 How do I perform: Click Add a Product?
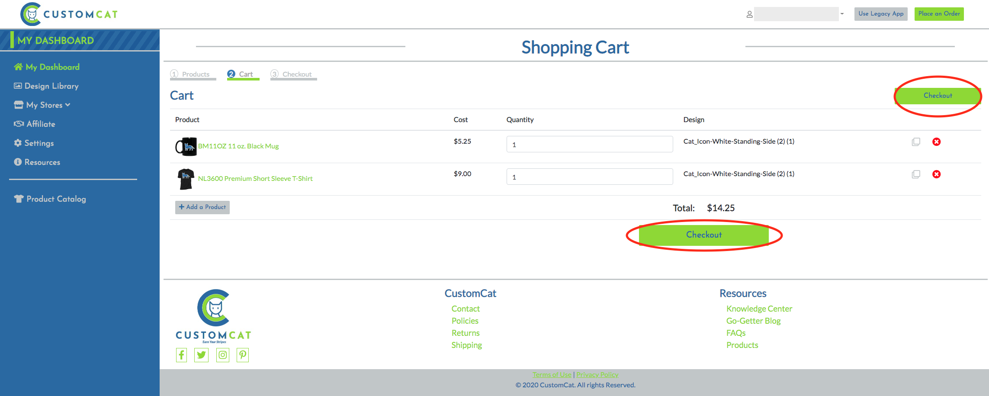[x=202, y=207]
